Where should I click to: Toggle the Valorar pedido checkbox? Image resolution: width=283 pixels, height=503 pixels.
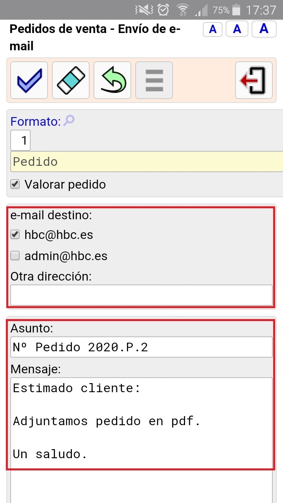click(x=15, y=184)
